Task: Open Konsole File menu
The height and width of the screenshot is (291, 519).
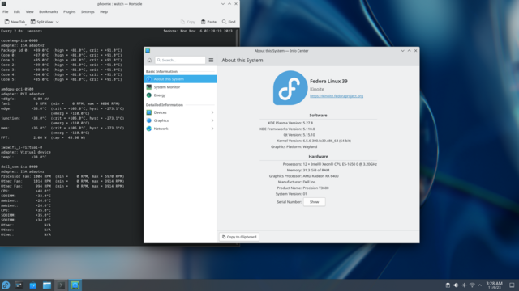Action: click(6, 11)
